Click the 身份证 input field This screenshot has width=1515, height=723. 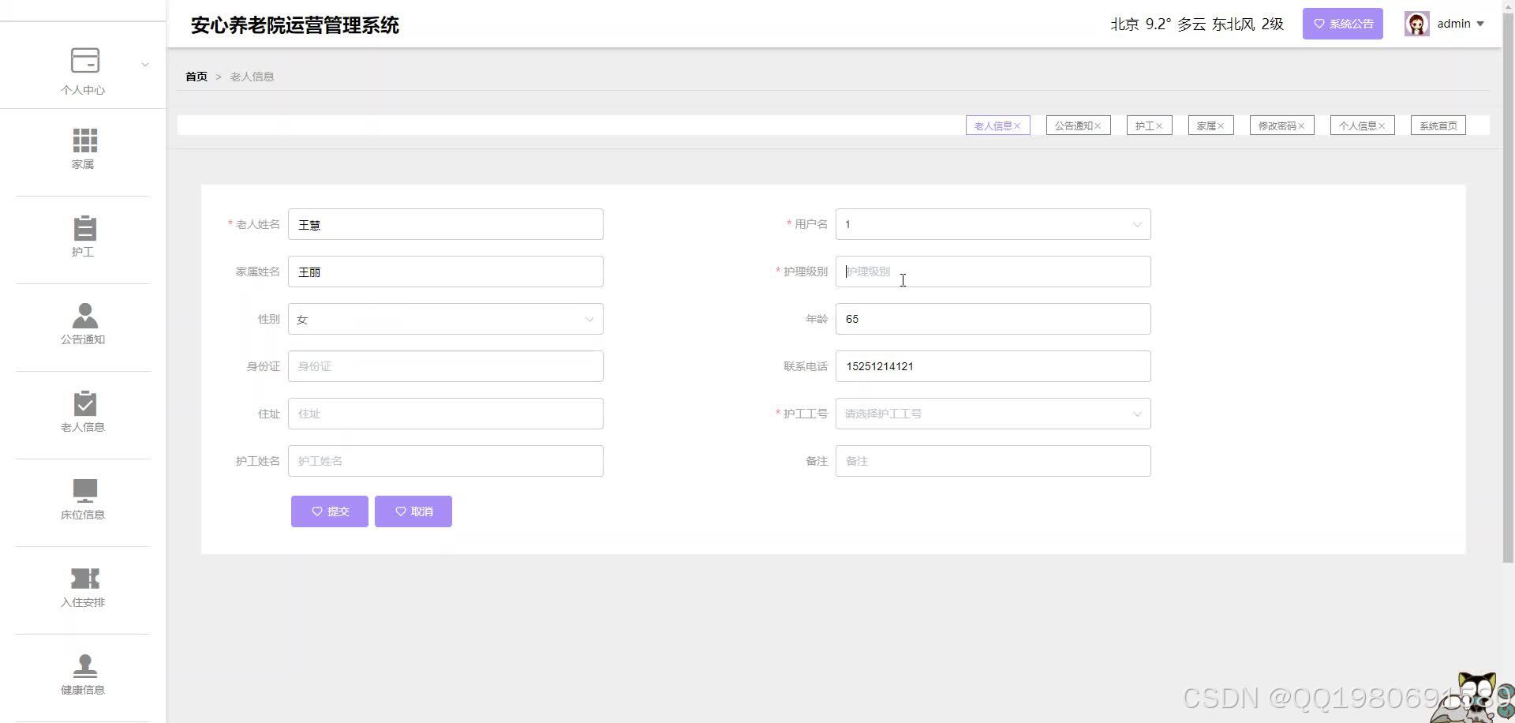[x=446, y=366]
